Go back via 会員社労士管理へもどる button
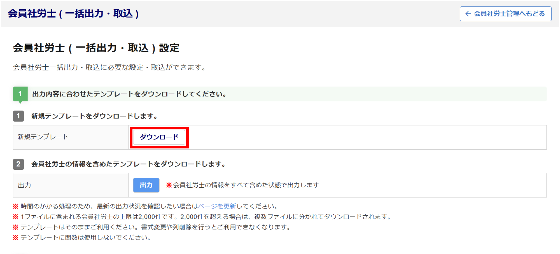The height and width of the screenshot is (254, 560). [x=505, y=14]
